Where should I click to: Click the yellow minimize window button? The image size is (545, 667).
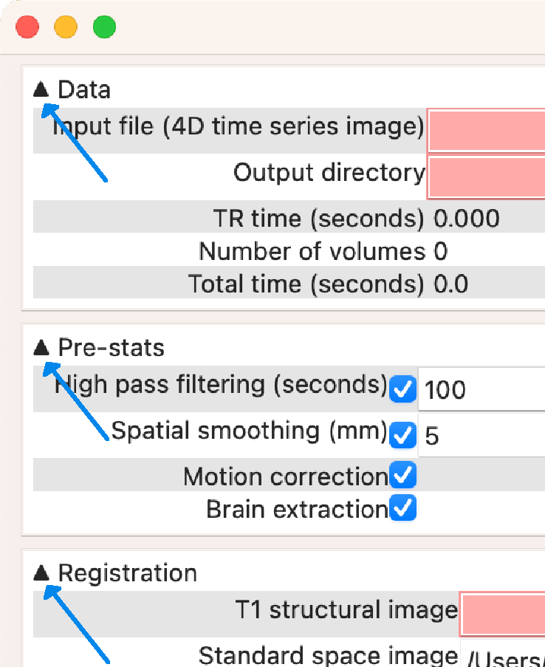(66, 28)
